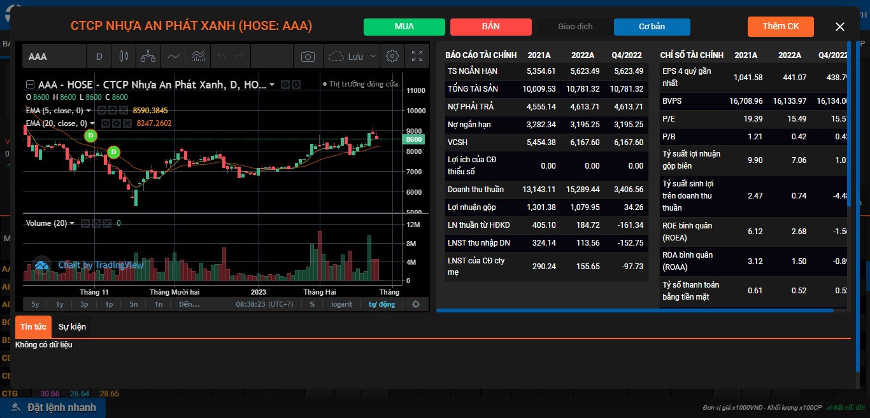Click the green MUA buy button
The width and height of the screenshot is (870, 418).
(404, 27)
